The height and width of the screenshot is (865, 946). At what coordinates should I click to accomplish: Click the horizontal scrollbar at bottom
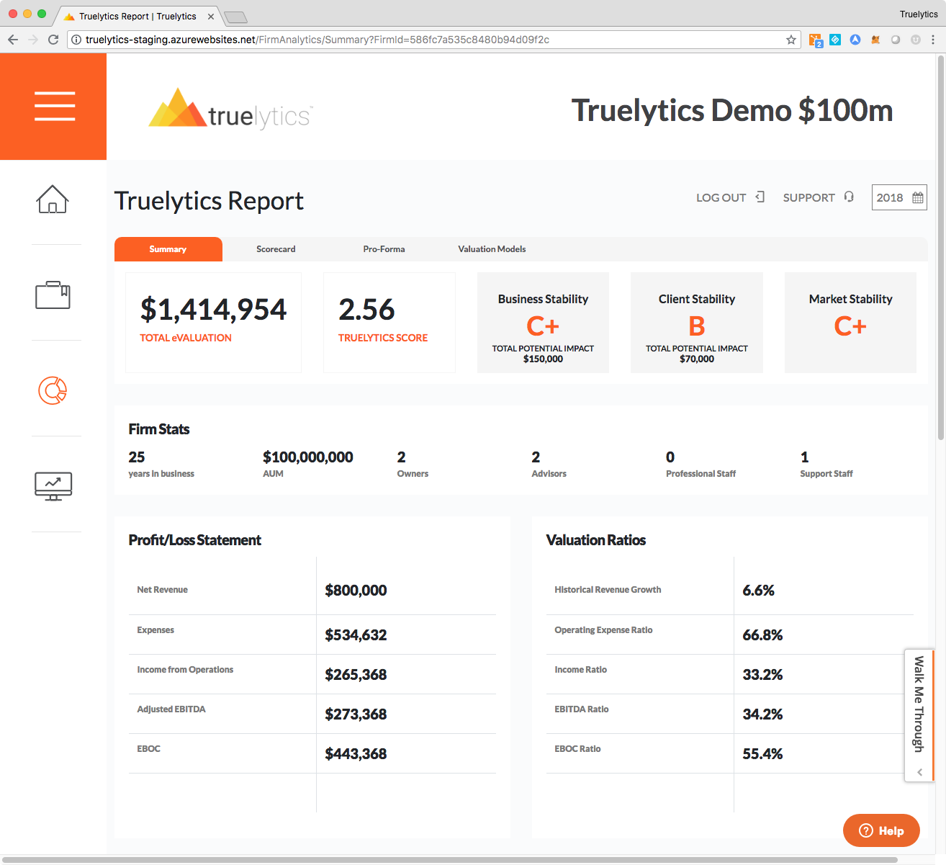pos(449,860)
